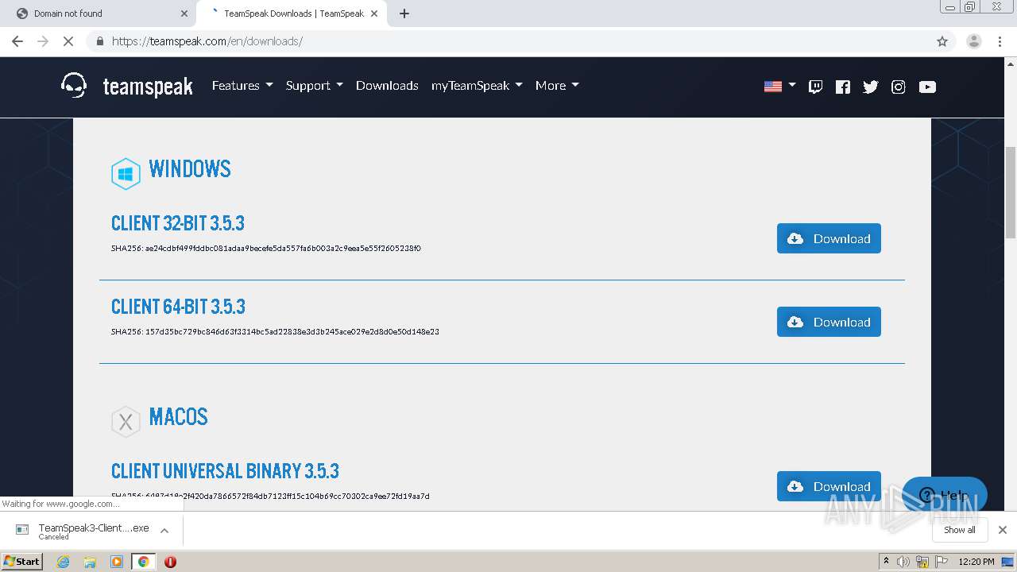The width and height of the screenshot is (1017, 572).
Task: Click the red stop-sign taskbar icon
Action: tap(170, 562)
